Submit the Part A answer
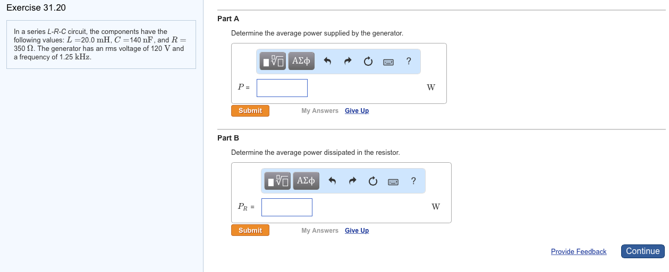The width and height of the screenshot is (669, 272). pos(250,111)
